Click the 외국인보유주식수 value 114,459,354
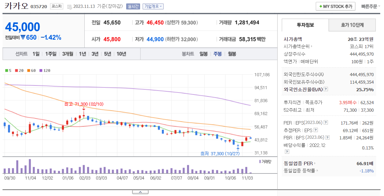Image resolution: width=384 pixels, height=196 pixels. click(x=362, y=82)
